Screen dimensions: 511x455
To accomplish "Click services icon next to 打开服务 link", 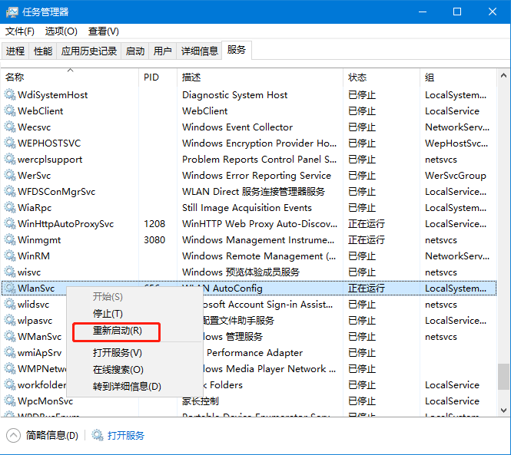I will click(98, 435).
